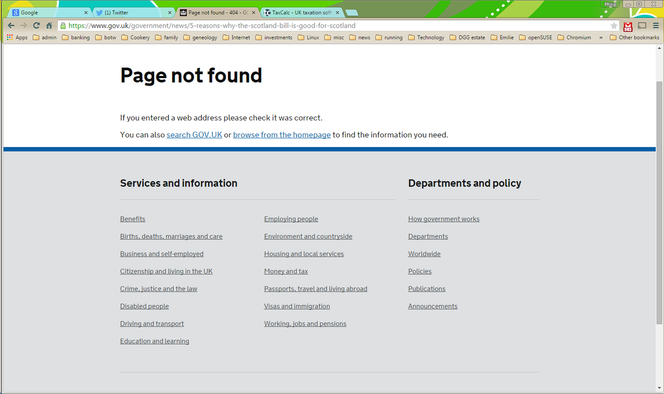The width and height of the screenshot is (664, 394).
Task: Follow the Money and tax link
Action: click(x=286, y=271)
